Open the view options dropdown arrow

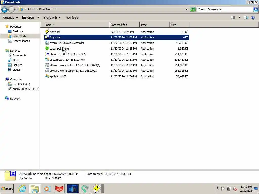(239, 18)
